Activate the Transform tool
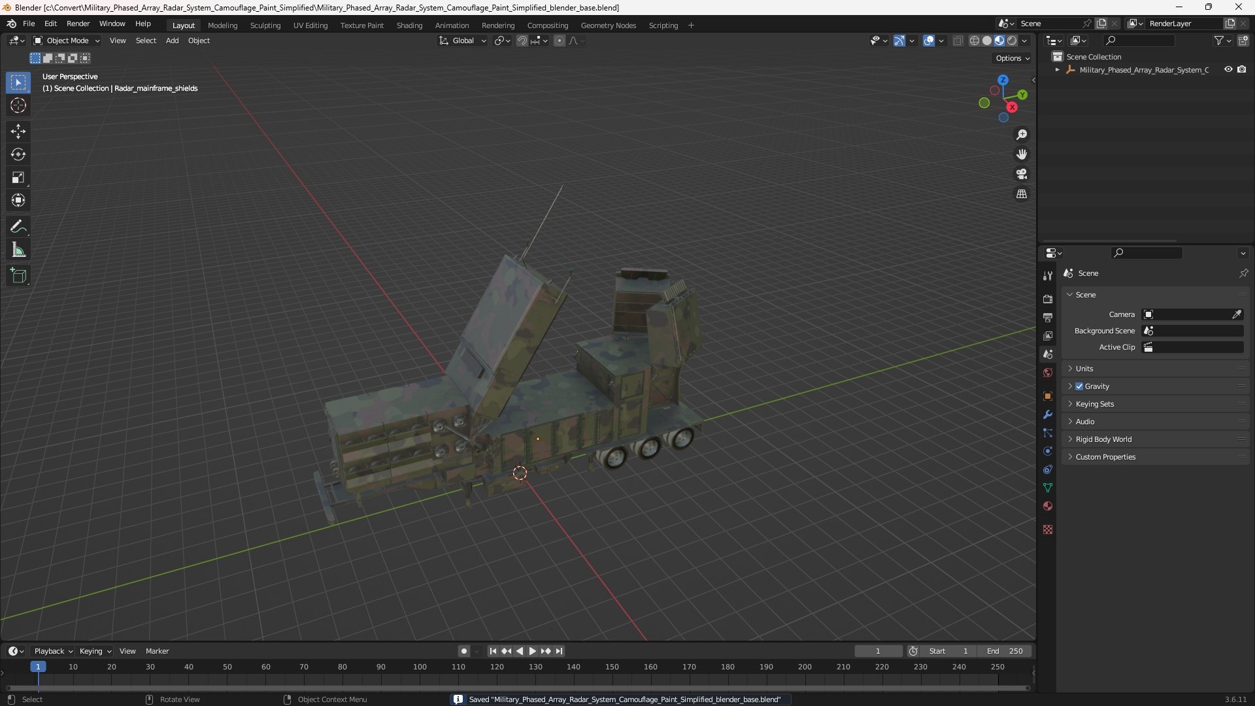 click(18, 200)
